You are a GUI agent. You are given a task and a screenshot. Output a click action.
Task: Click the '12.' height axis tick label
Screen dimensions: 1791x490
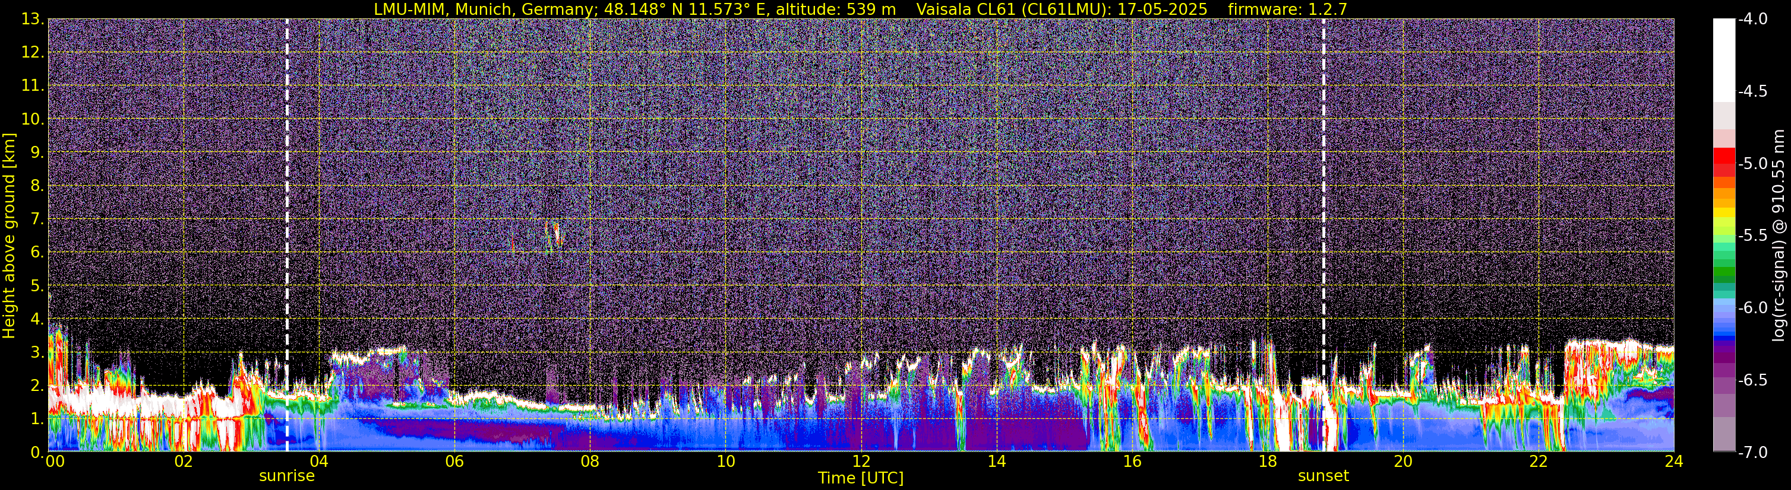tap(33, 53)
